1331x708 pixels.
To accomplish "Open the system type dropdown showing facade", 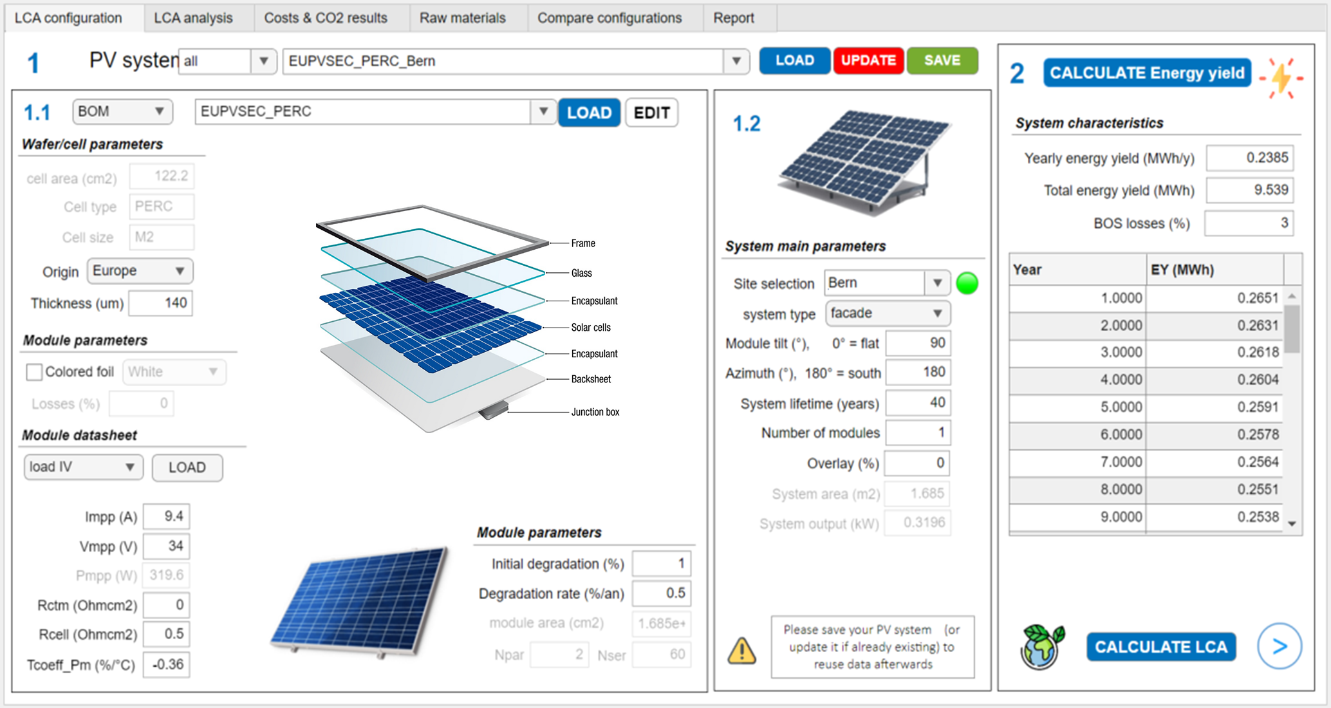I will (887, 313).
